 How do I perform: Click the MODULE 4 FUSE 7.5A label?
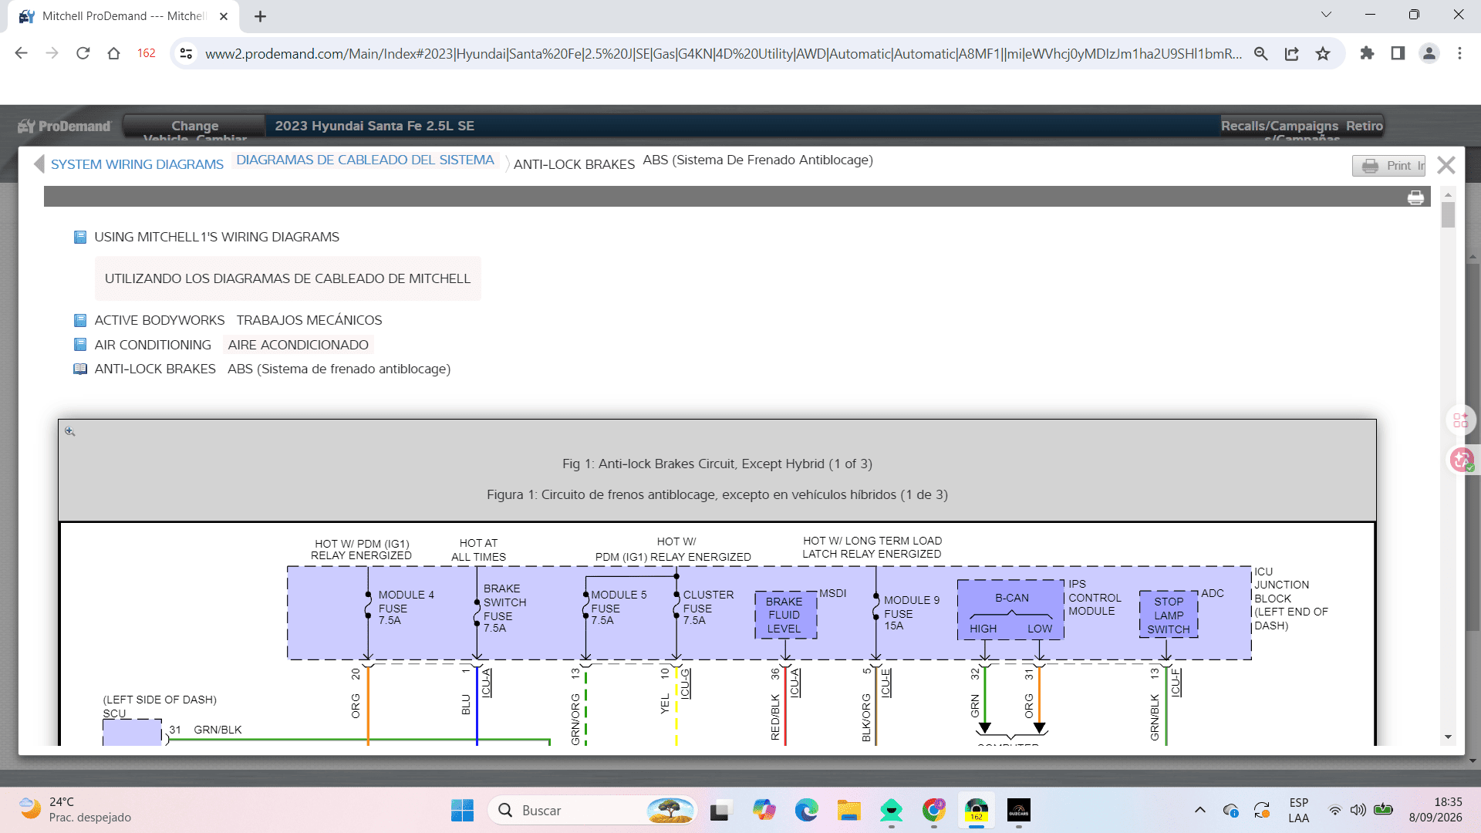(406, 607)
